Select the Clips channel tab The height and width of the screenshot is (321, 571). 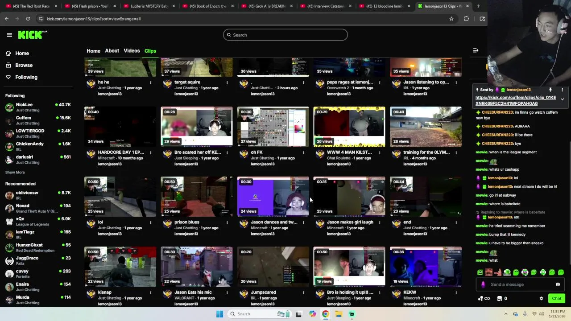[x=150, y=51]
